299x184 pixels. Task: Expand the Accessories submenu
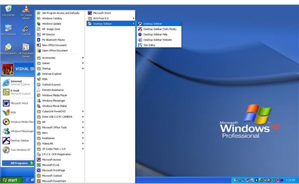(60, 58)
